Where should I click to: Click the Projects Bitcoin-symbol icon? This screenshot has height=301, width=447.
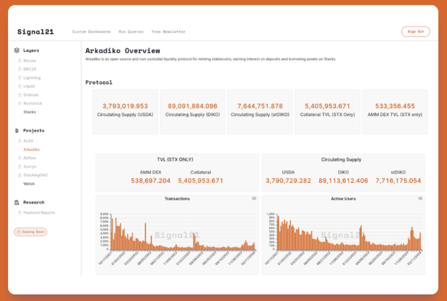[x=17, y=130]
